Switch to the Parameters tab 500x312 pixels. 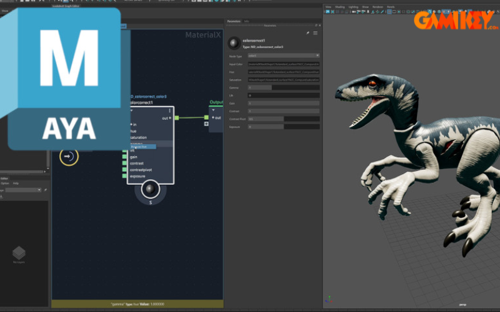[x=234, y=21]
